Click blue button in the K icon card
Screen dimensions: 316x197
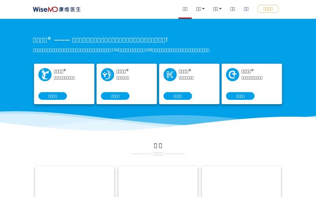[178, 96]
